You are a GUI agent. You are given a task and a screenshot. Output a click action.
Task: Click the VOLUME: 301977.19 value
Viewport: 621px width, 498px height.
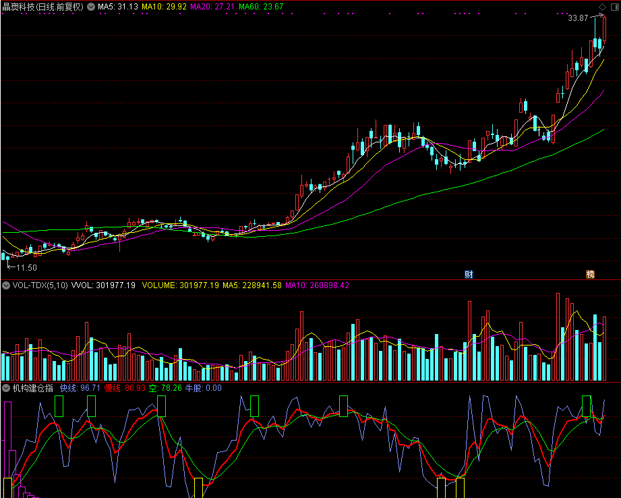pos(180,285)
